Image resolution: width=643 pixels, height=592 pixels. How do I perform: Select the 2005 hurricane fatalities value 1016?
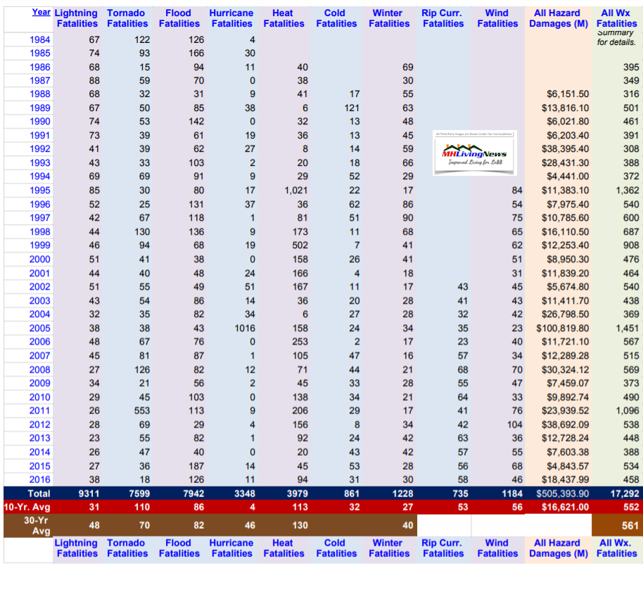pyautogui.click(x=245, y=328)
